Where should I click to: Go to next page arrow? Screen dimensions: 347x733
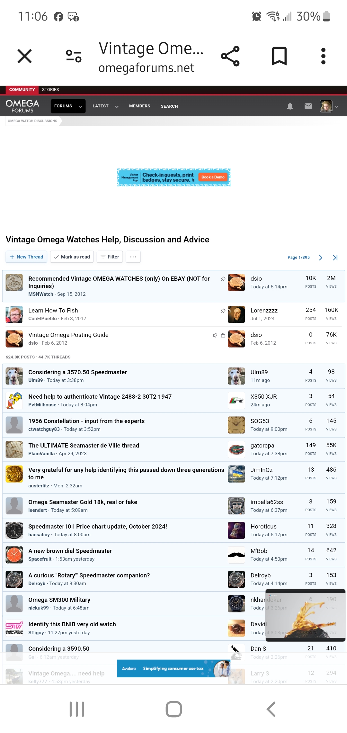pyautogui.click(x=320, y=258)
